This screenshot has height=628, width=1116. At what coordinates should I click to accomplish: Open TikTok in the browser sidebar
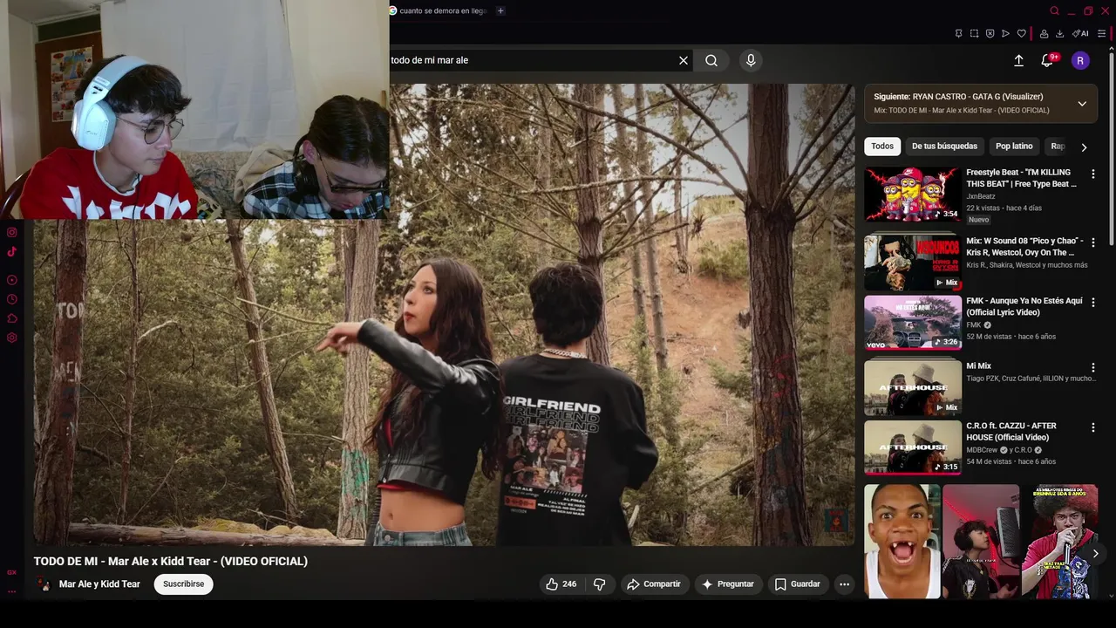pyautogui.click(x=12, y=251)
